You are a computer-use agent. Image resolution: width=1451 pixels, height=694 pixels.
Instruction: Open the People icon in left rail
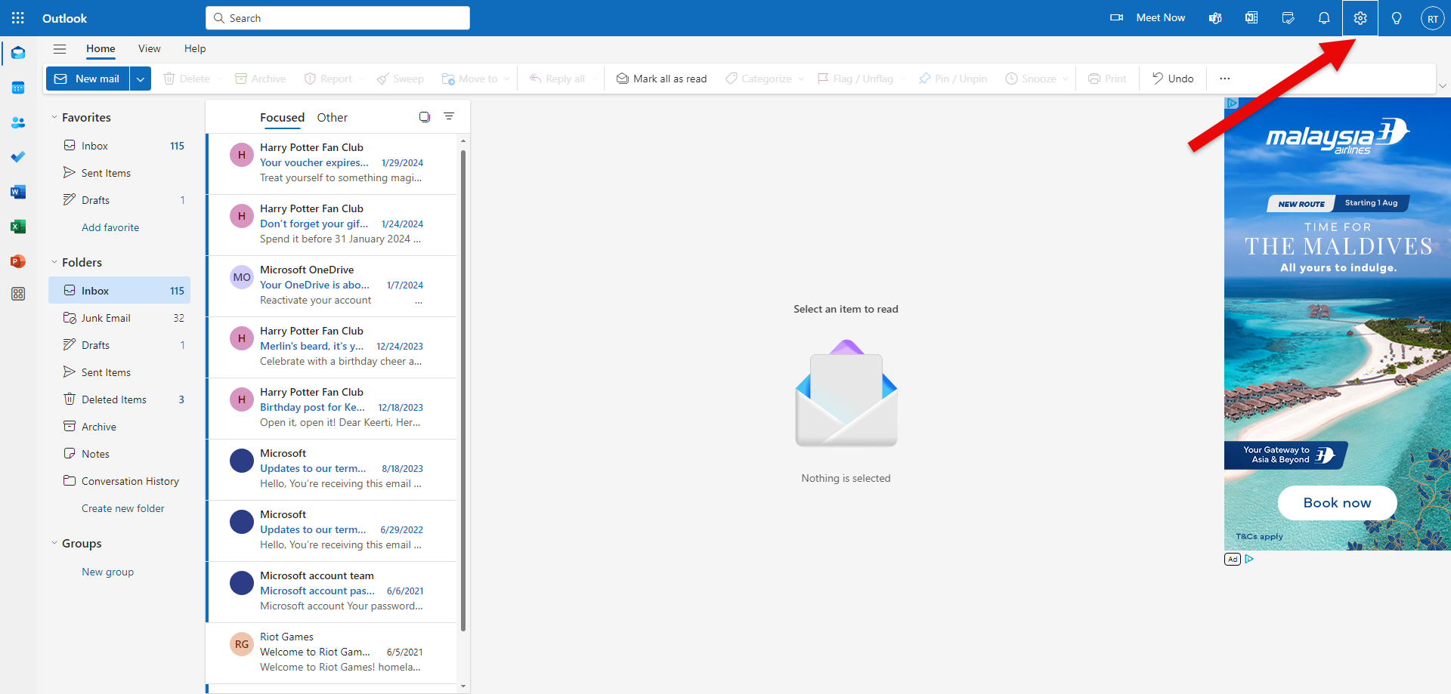18,122
